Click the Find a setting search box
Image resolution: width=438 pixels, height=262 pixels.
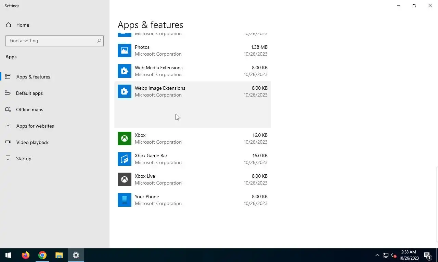coord(55,41)
